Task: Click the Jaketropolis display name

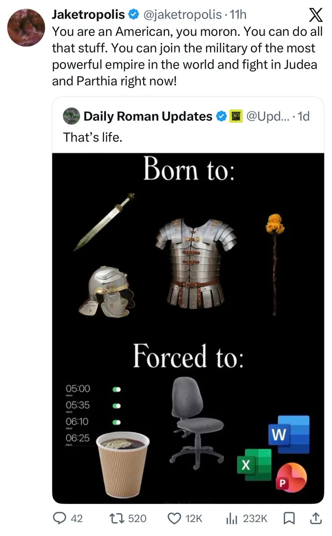Action: point(88,14)
